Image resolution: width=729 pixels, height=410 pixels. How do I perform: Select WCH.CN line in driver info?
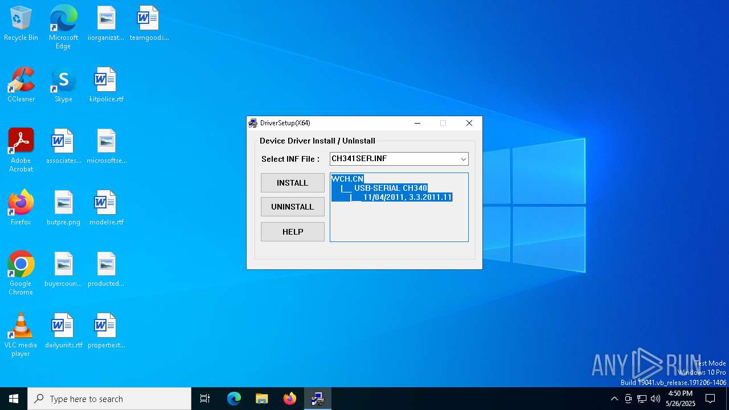click(347, 179)
